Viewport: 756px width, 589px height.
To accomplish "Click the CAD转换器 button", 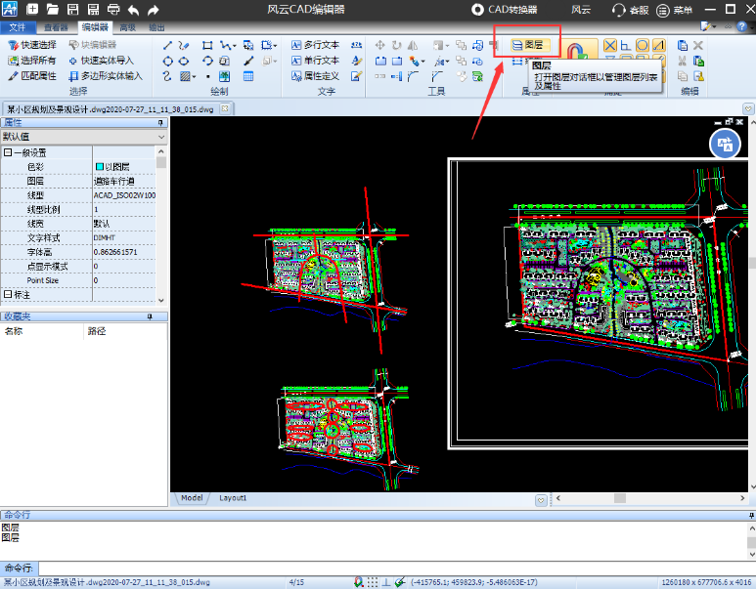I will click(505, 10).
